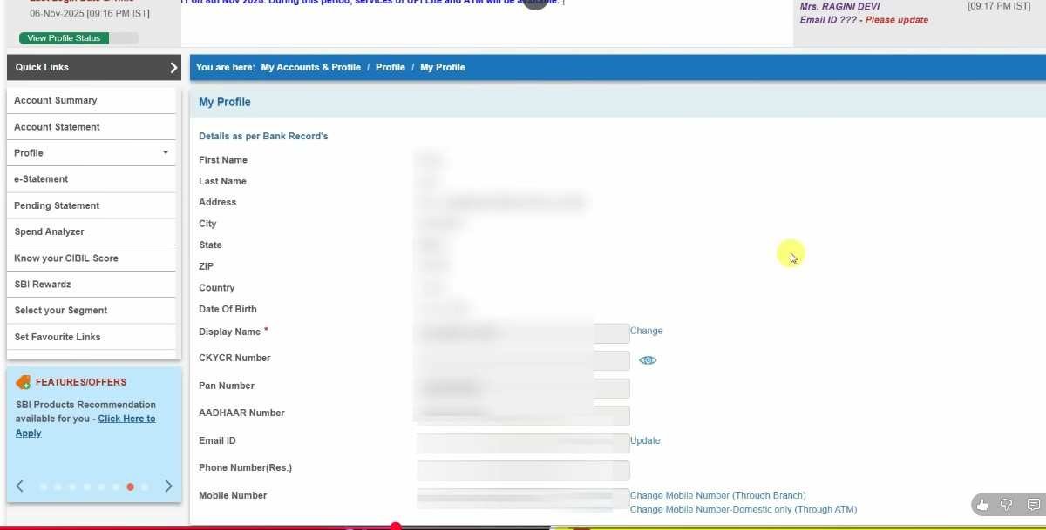
Task: Navigate to My Accounts & Profile breadcrumb
Action: click(x=310, y=68)
